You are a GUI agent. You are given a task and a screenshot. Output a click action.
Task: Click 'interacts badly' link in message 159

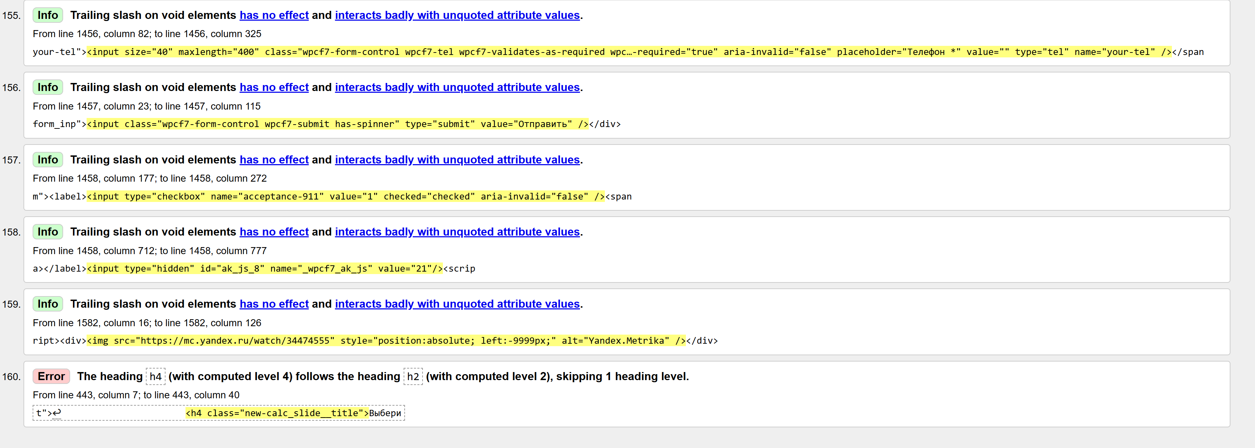tap(457, 304)
